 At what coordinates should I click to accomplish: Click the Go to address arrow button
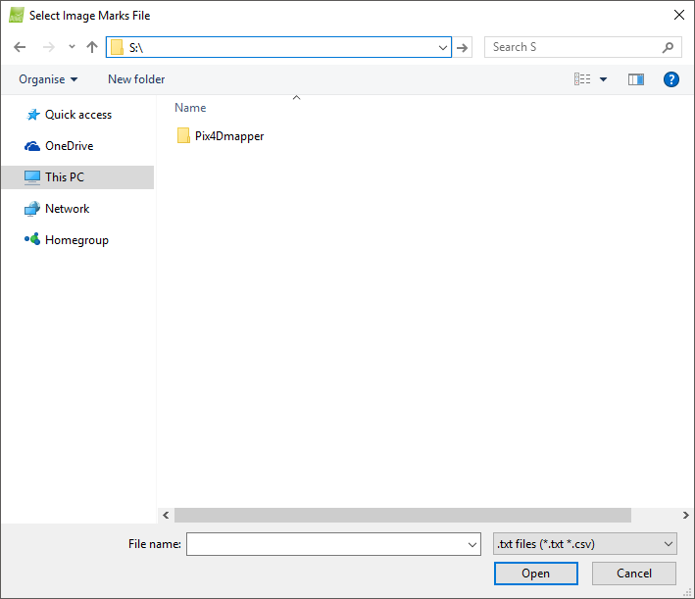[464, 47]
